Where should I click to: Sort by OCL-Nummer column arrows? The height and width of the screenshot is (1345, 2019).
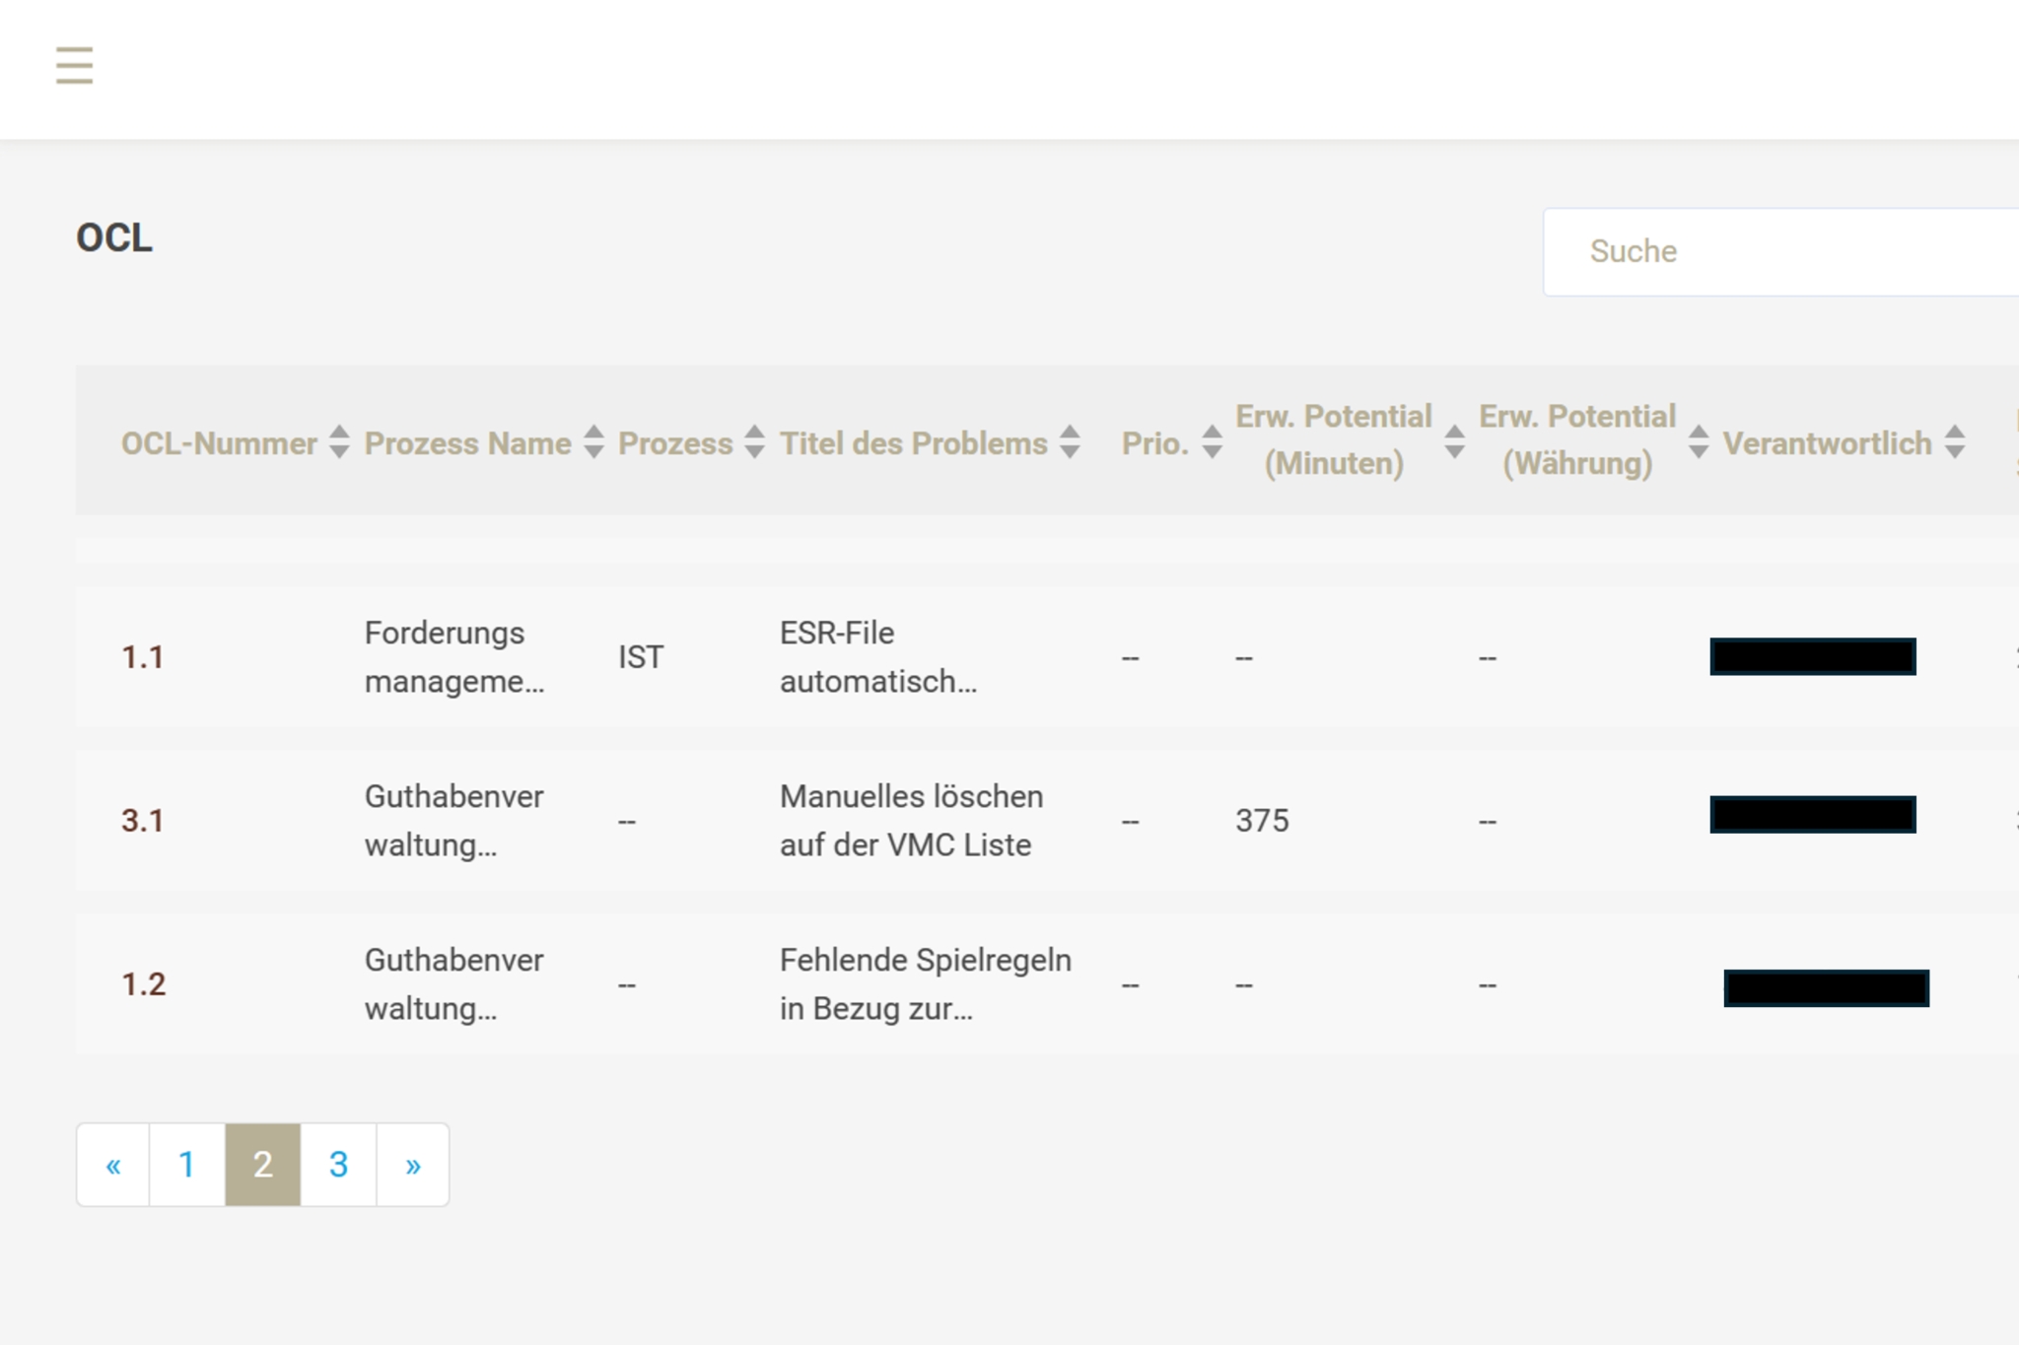pyautogui.click(x=339, y=441)
